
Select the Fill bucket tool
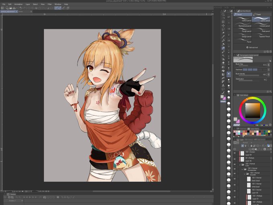tap(223, 71)
